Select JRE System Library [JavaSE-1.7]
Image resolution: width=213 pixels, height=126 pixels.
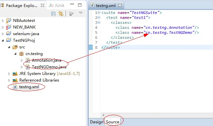point(49,74)
